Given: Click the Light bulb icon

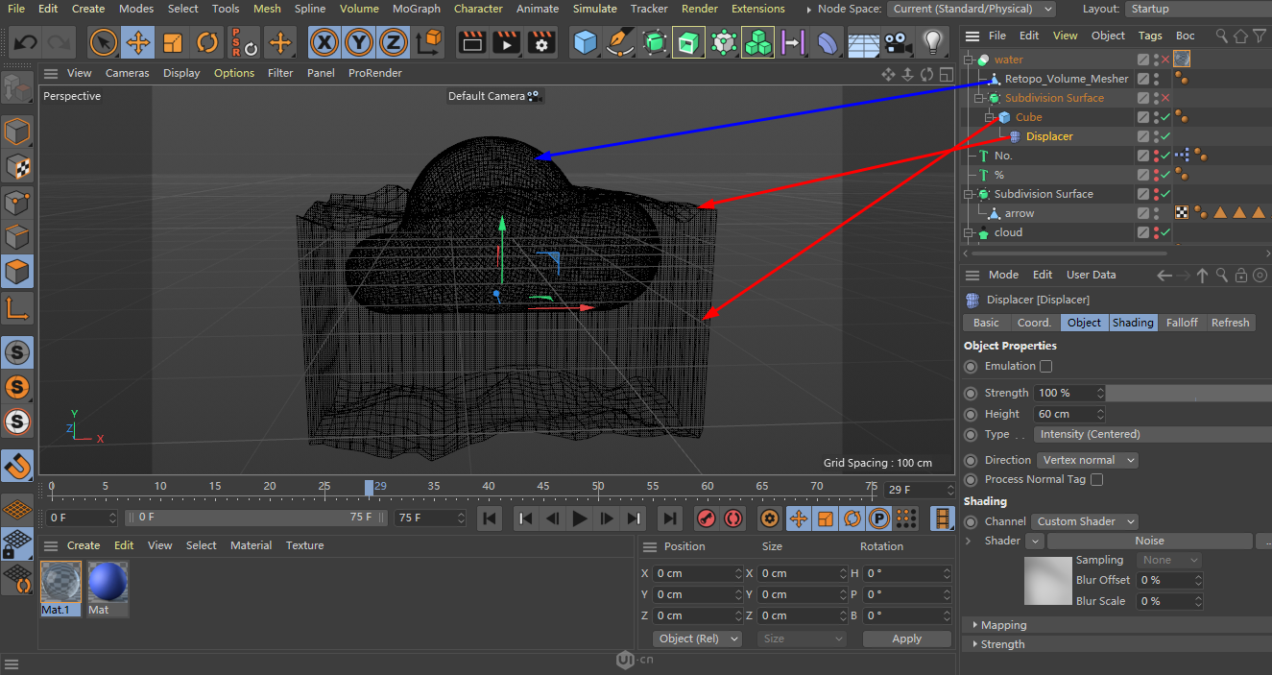Looking at the screenshot, I should (x=931, y=42).
